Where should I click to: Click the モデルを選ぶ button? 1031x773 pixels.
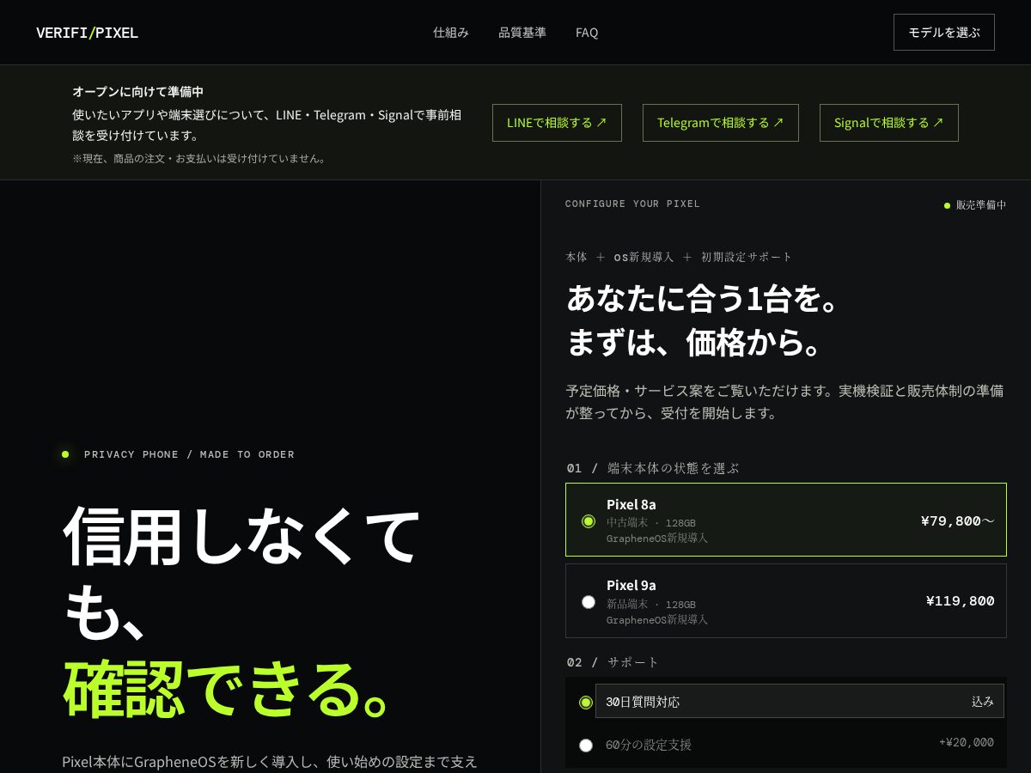[x=944, y=32]
